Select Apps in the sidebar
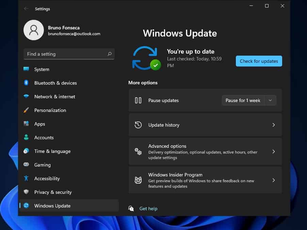Image resolution: width=307 pixels, height=230 pixels. [69, 124]
